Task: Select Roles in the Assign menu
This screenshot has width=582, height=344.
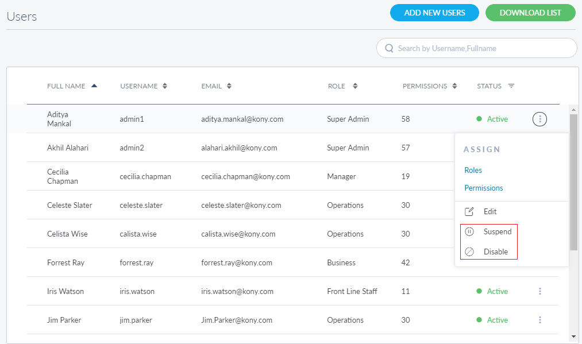Action: pyautogui.click(x=473, y=170)
